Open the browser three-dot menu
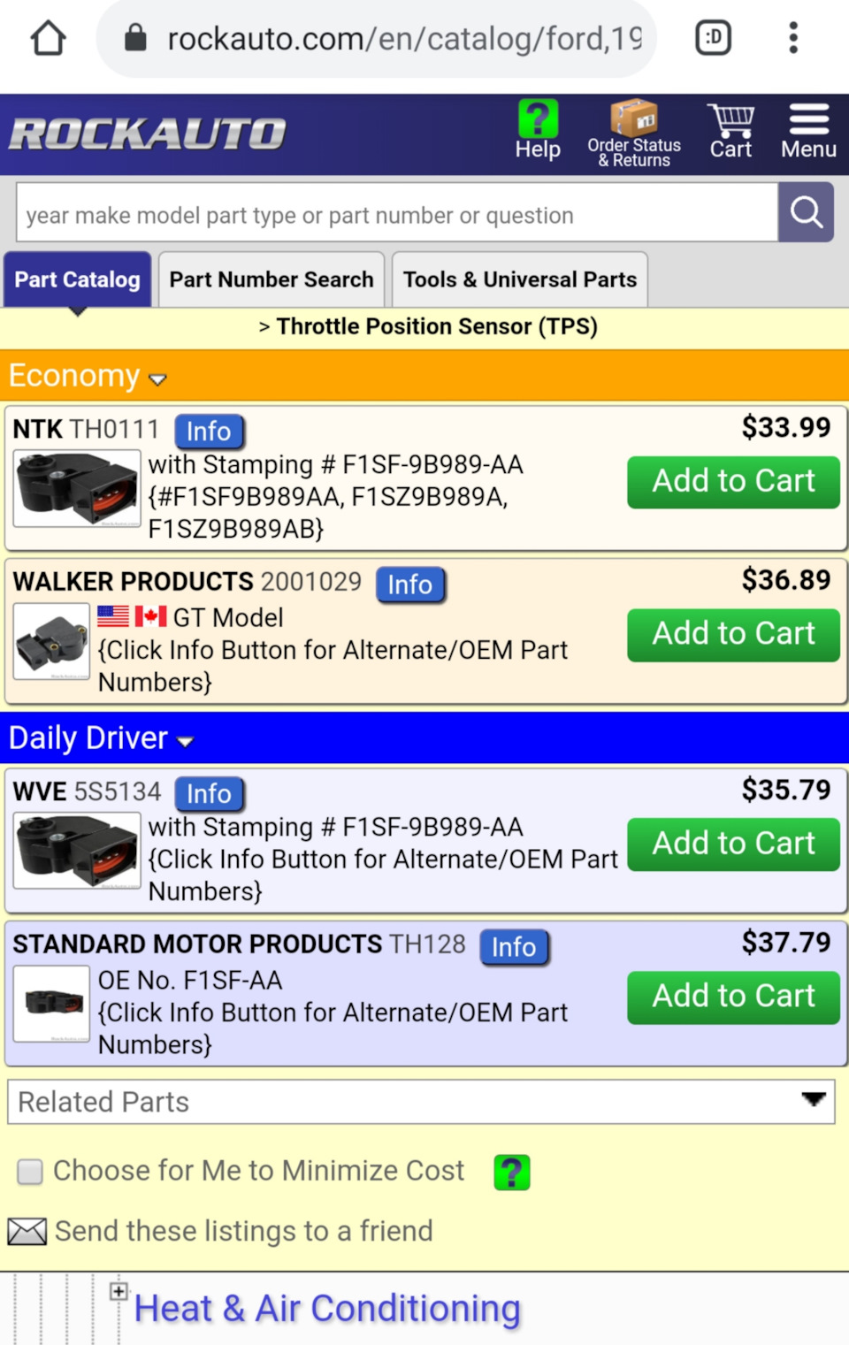The image size is (849, 1345). 793,38
